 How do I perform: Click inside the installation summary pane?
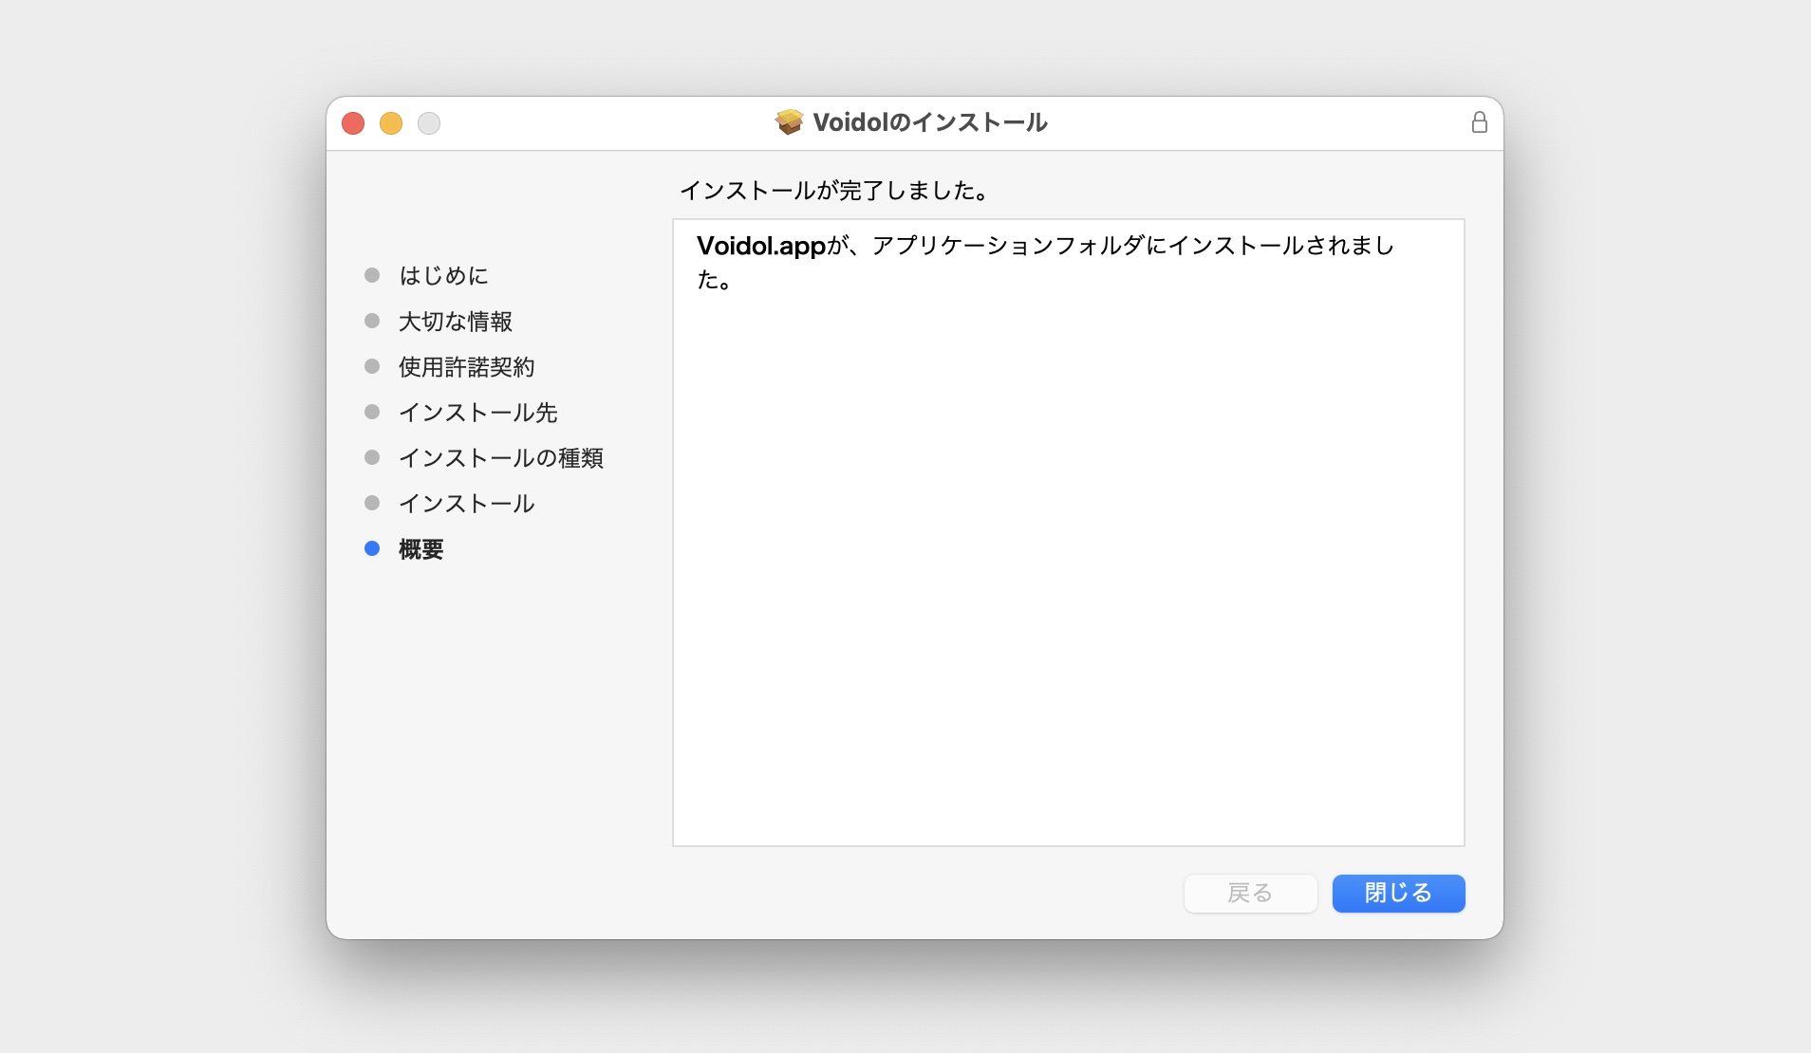pos(1067,531)
